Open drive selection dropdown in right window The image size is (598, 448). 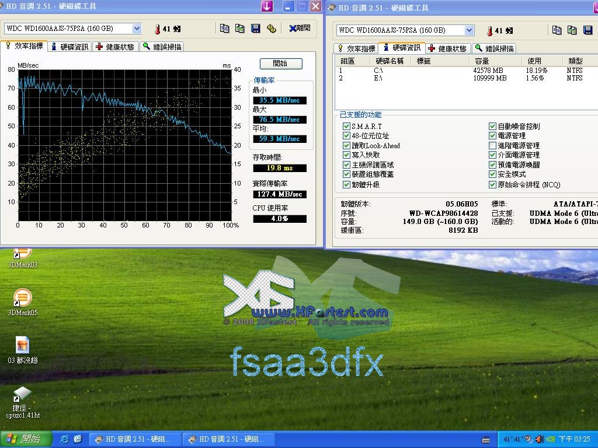pyautogui.click(x=470, y=30)
